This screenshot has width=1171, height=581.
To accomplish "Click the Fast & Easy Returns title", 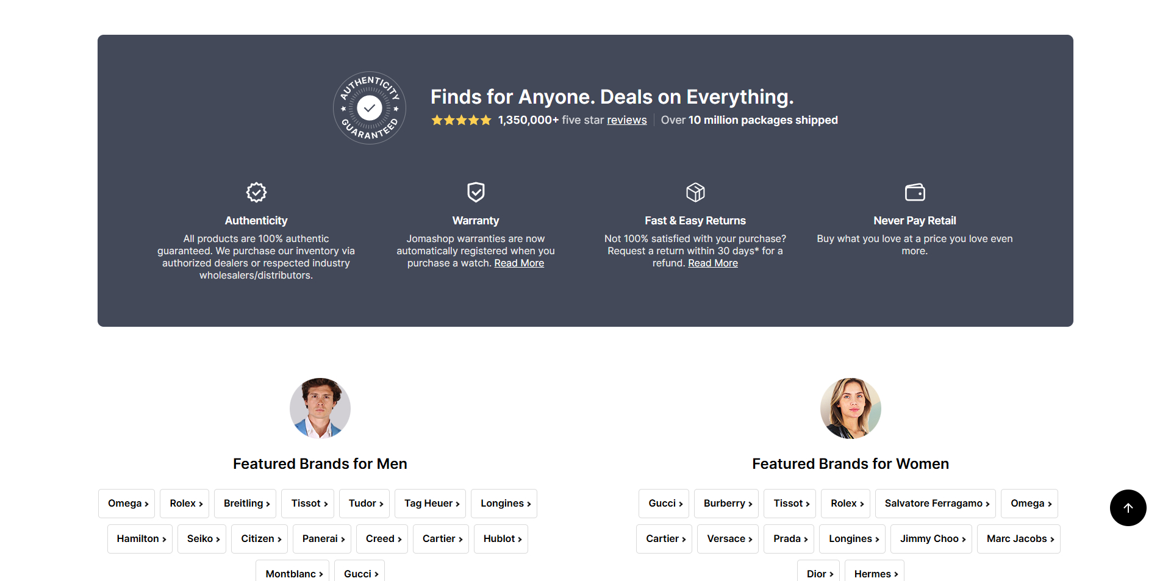I will point(695,221).
